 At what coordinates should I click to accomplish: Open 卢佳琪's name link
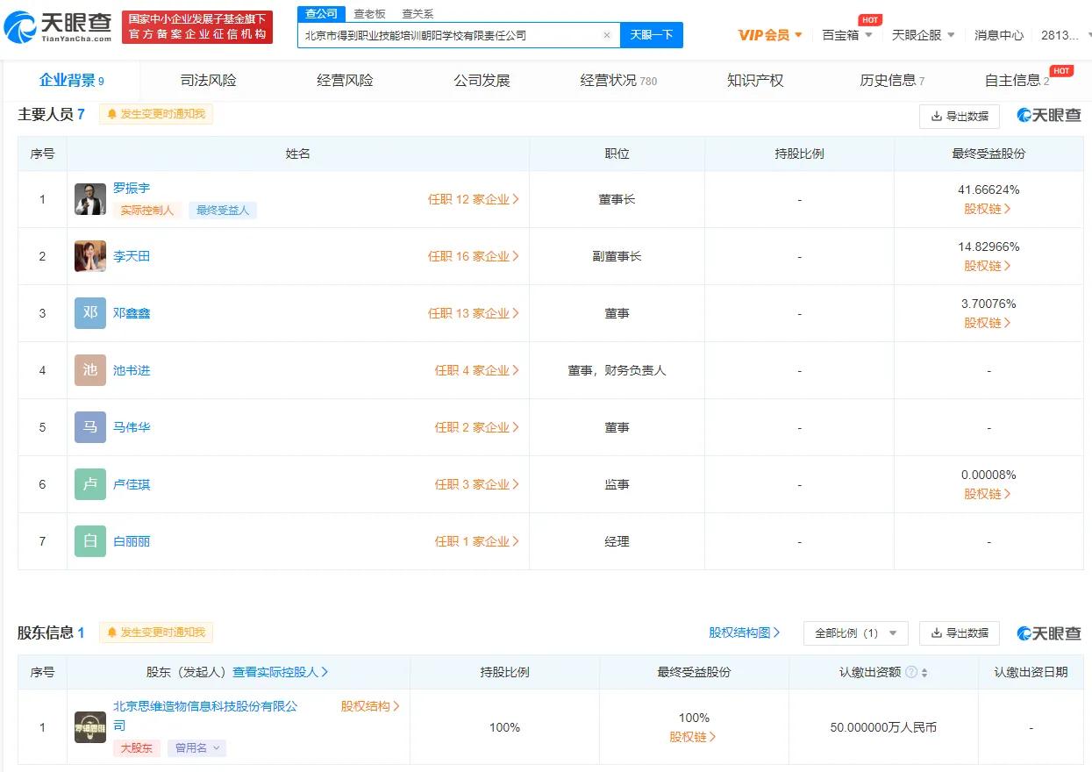coord(132,484)
